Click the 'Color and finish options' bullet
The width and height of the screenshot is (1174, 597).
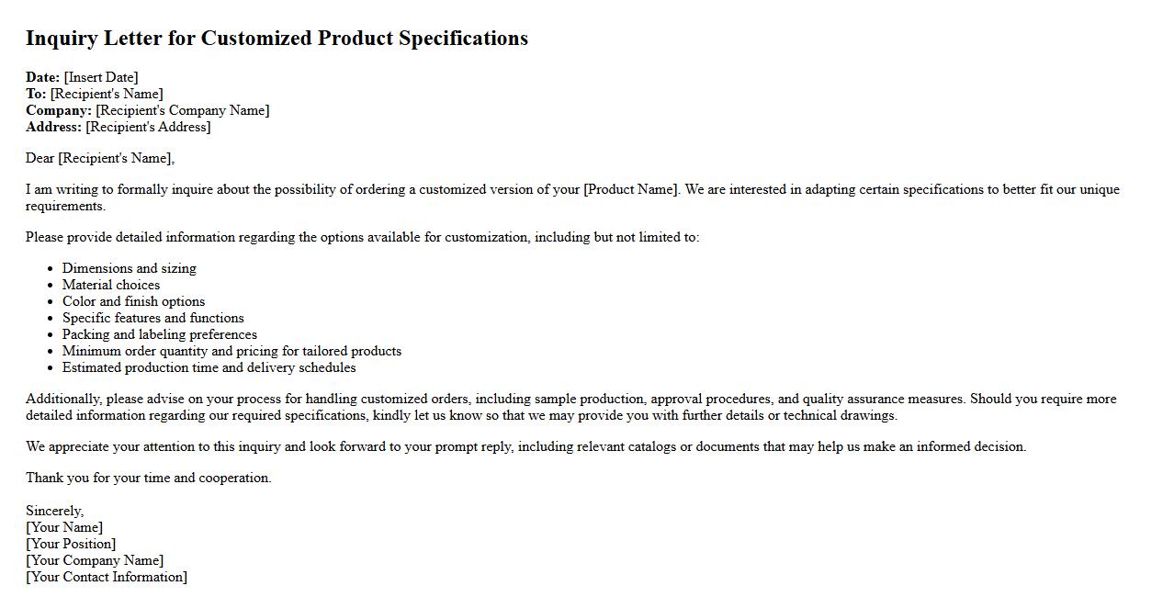133,301
